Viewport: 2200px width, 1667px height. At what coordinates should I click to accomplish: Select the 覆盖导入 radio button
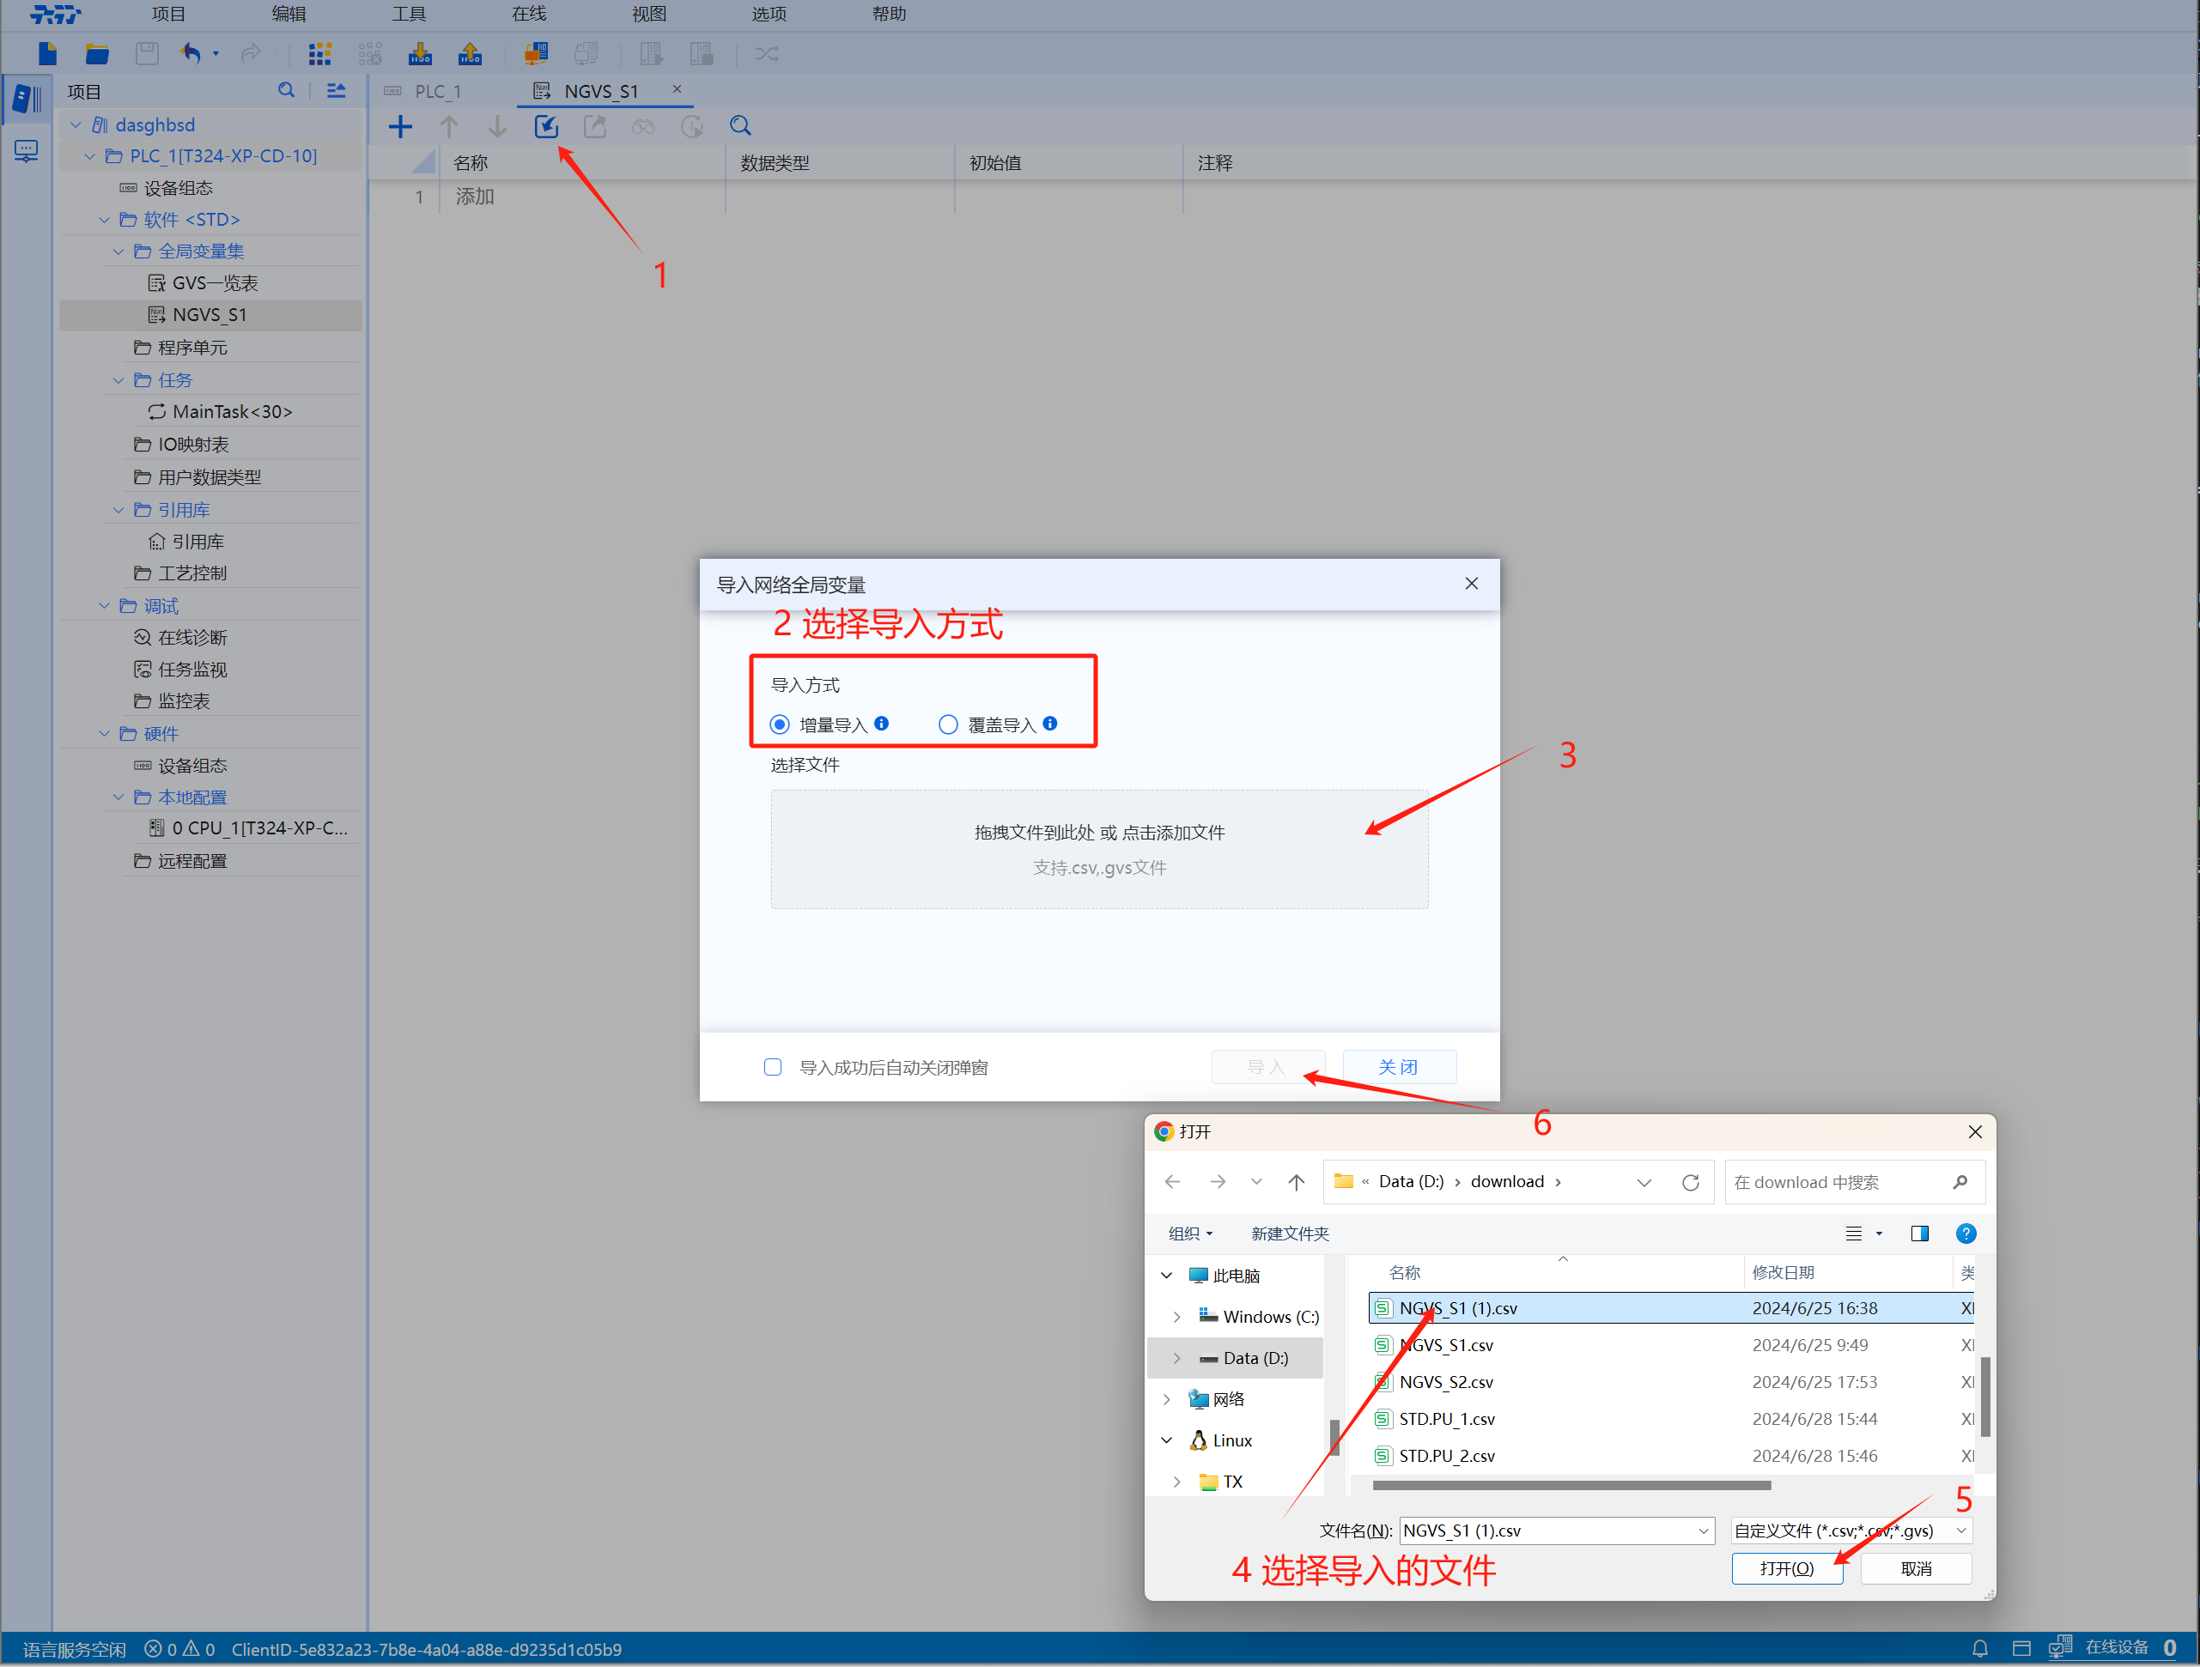948,724
